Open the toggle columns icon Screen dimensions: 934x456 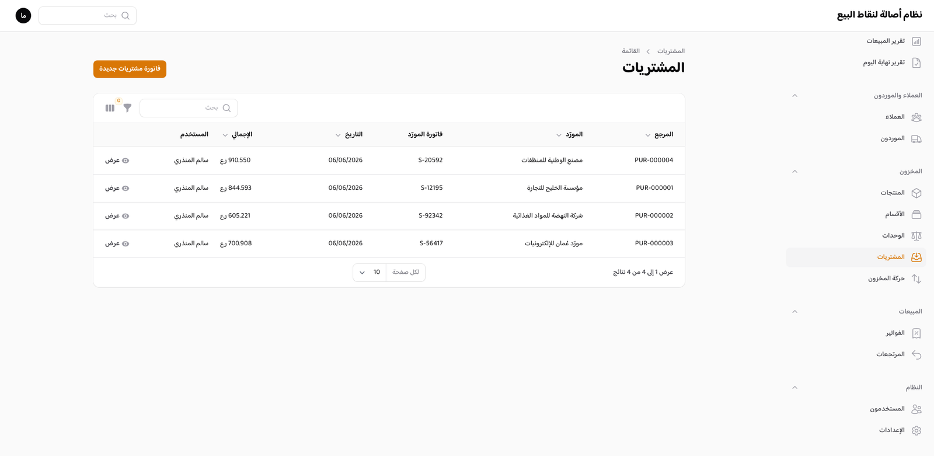(x=110, y=108)
